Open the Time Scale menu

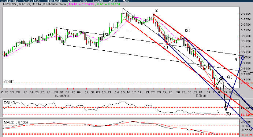tap(53, 1)
